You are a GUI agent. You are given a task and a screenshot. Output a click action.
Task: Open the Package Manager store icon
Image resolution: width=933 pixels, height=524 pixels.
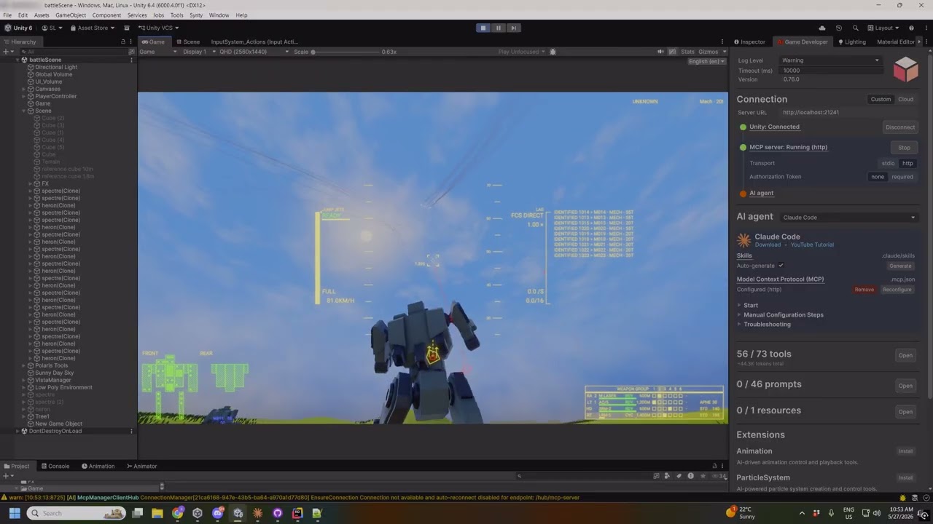pos(127,28)
